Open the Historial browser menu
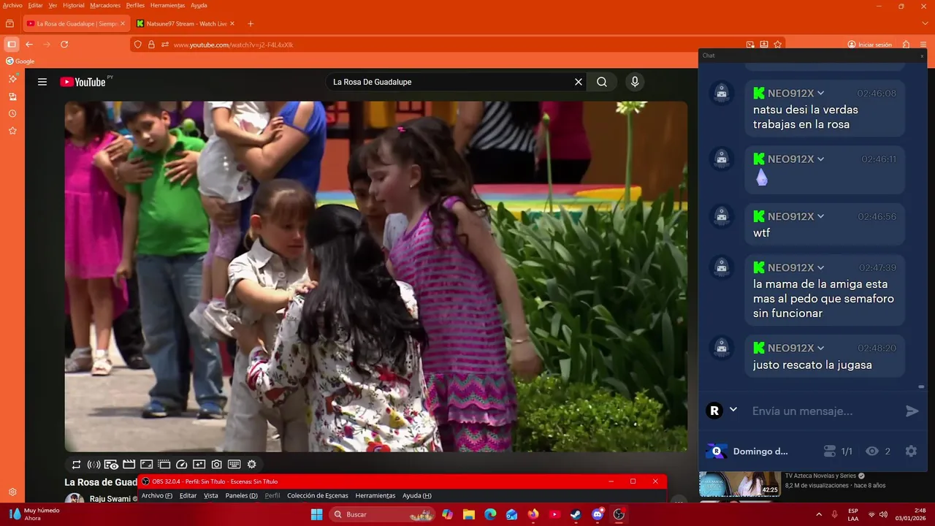The width and height of the screenshot is (935, 526). [x=74, y=5]
